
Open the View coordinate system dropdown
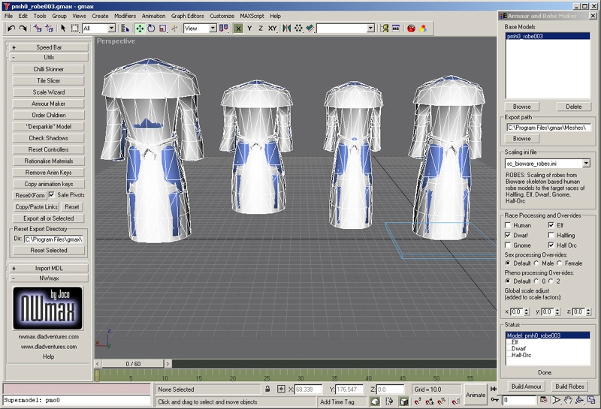pyautogui.click(x=213, y=29)
